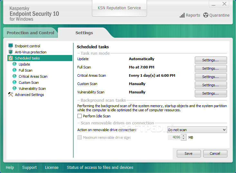Open Settings for Custom Scan
236x173 pixels.
211,85
